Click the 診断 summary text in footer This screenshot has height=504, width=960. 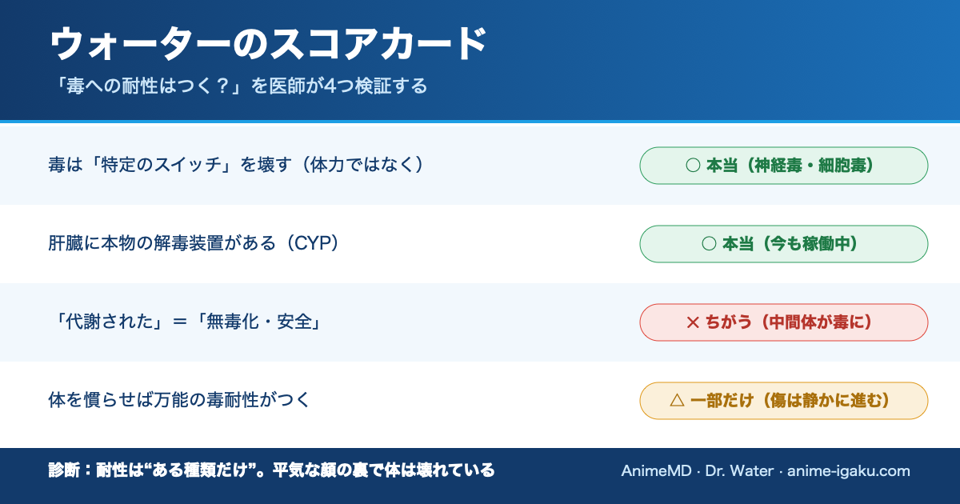pos(271,470)
